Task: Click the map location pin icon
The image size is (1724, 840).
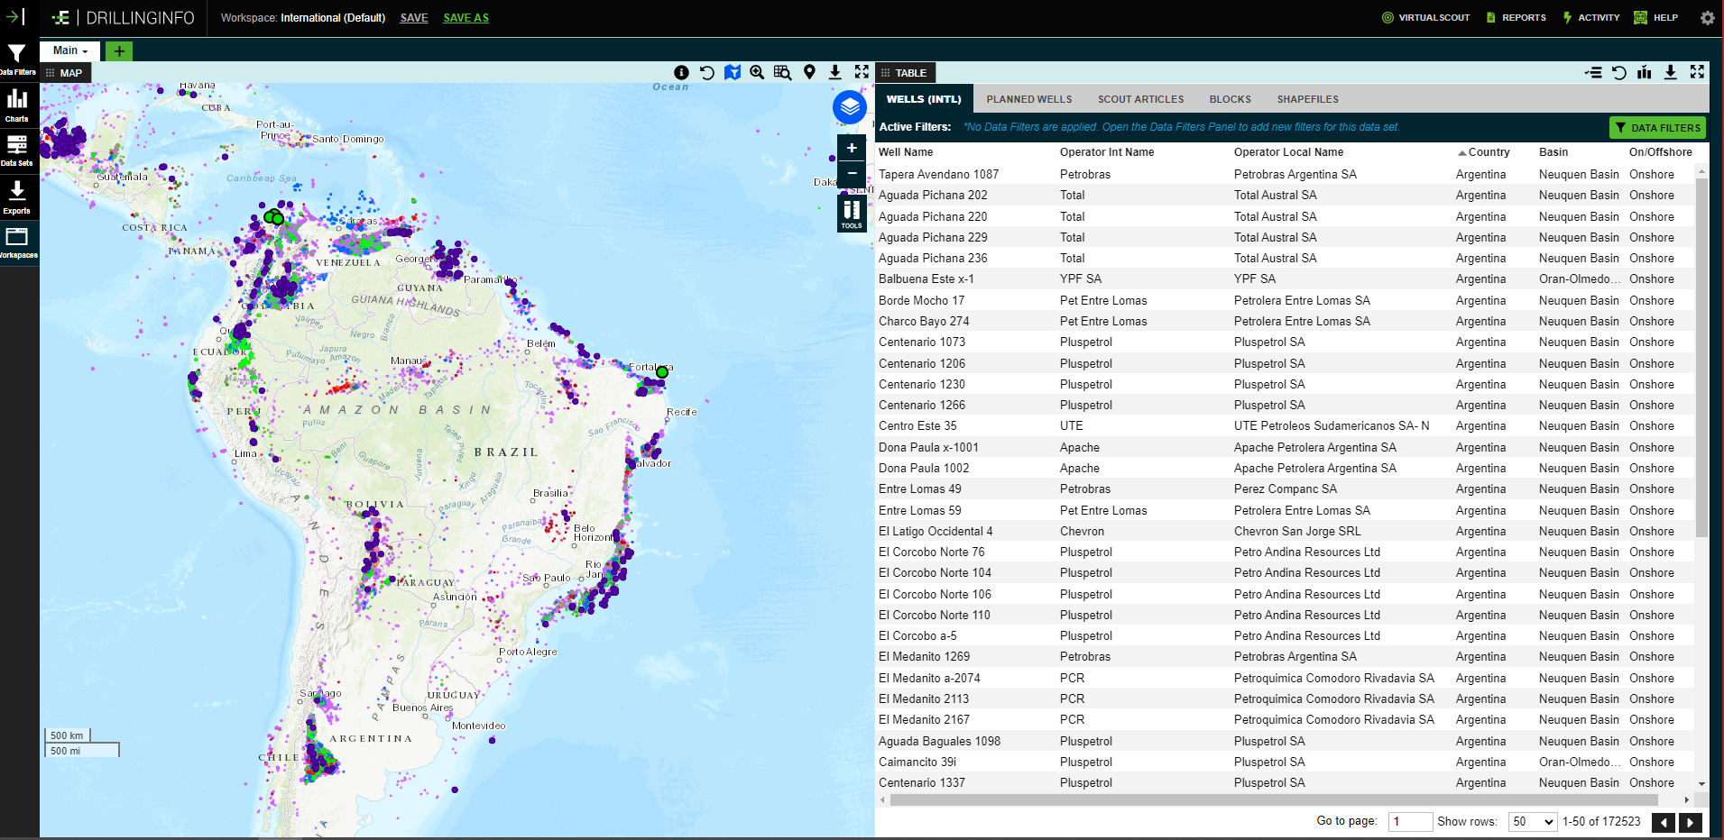Action: 809,73
